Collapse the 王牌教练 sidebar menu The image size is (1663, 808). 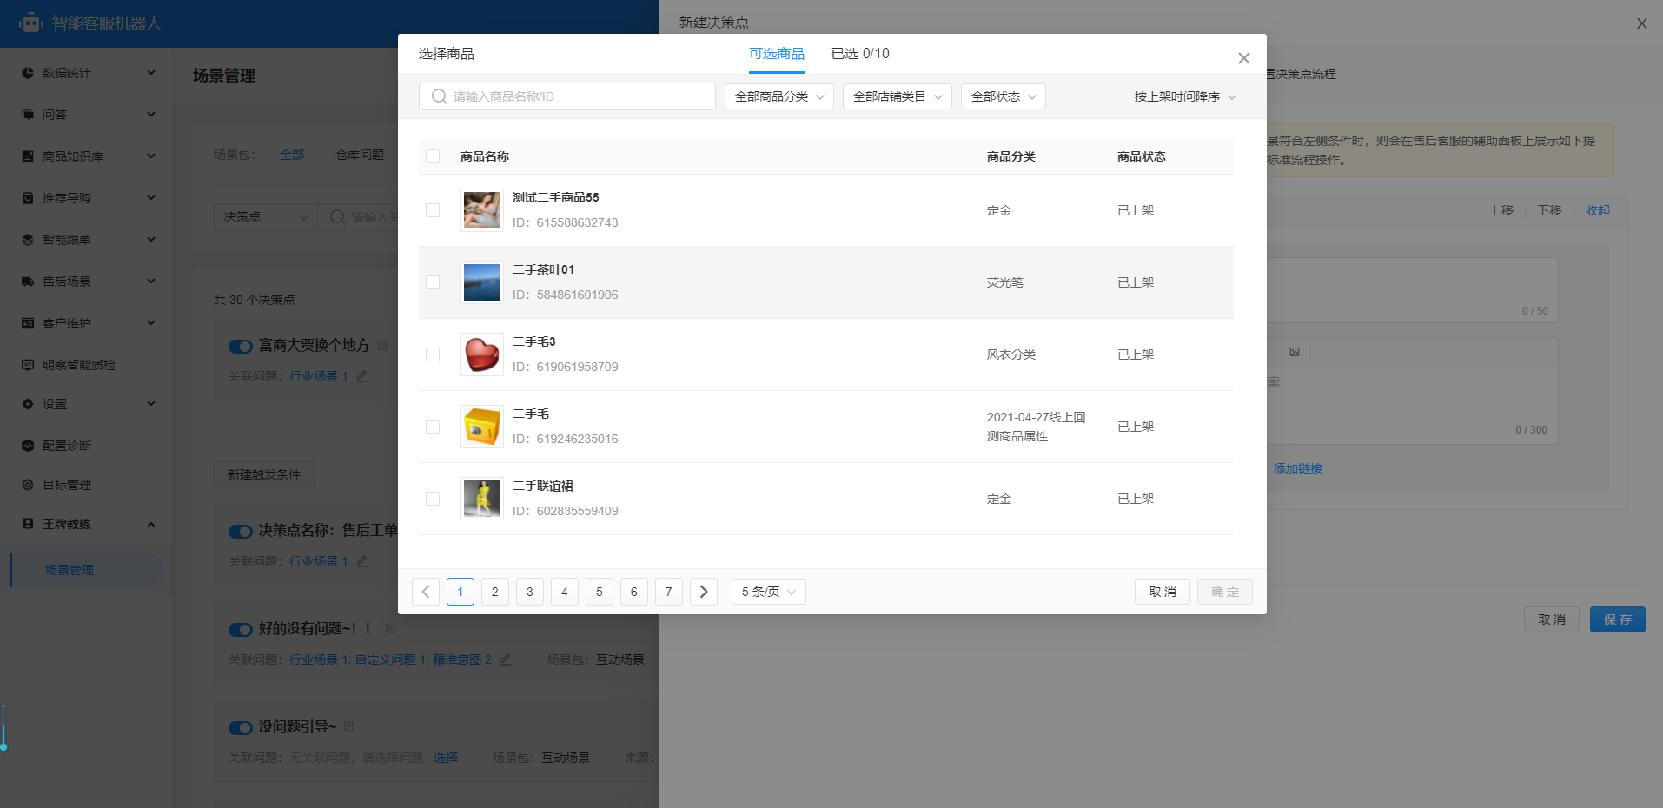point(151,524)
